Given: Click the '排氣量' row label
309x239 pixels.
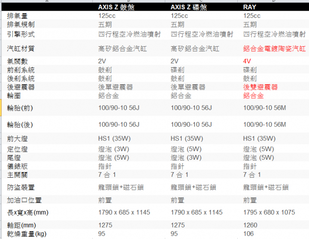Looking at the screenshot, I should [17, 16].
